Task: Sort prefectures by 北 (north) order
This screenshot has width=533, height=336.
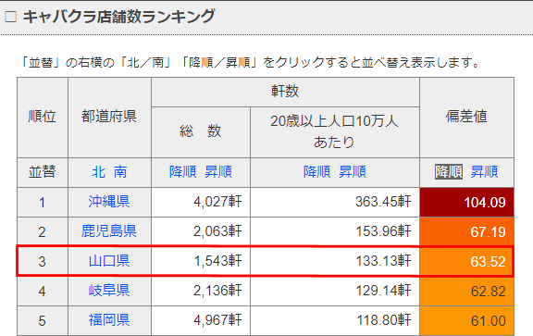Action: 98,172
